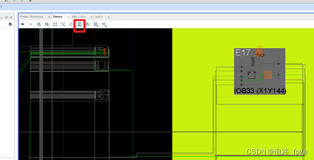Viewport: 314px width, 160px height.
Task: Select the Device tab
Action: [58, 17]
